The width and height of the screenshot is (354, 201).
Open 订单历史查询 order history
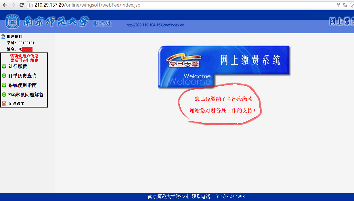22,76
